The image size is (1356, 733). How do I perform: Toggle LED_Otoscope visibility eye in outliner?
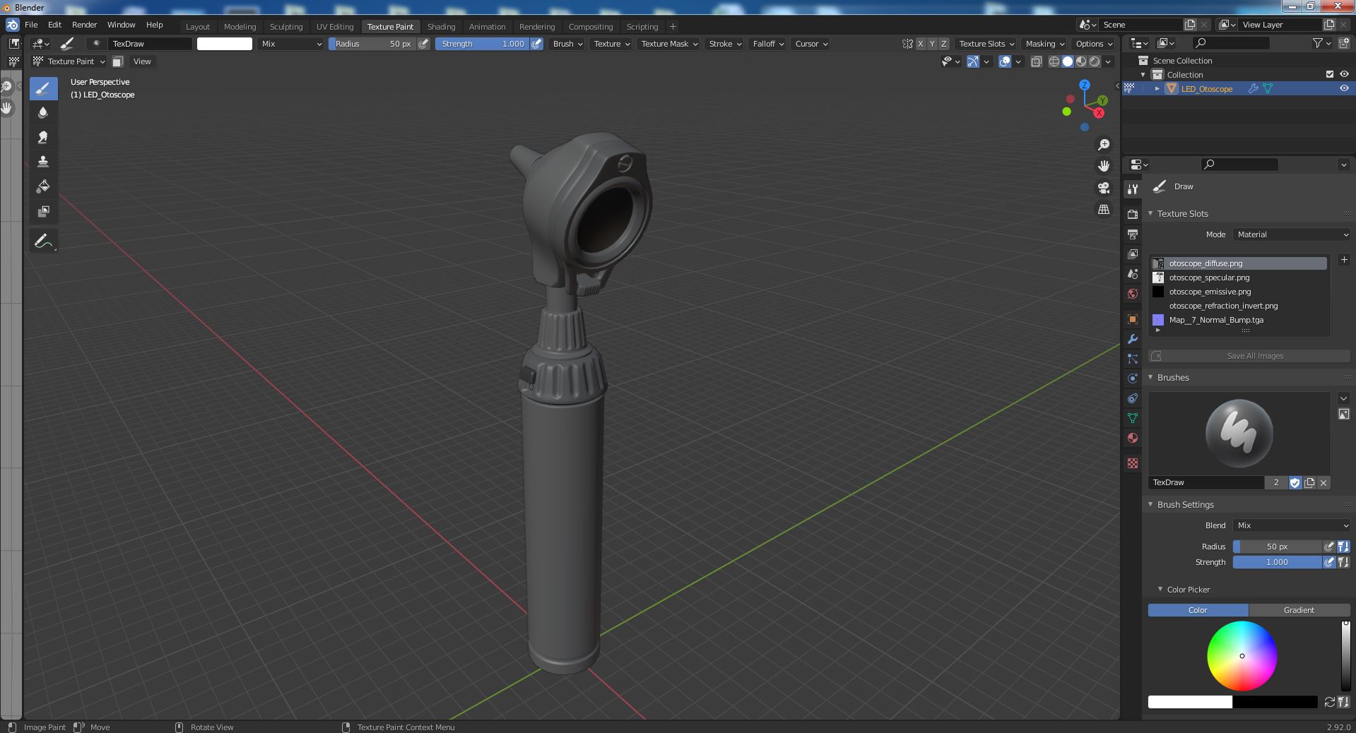click(x=1344, y=88)
